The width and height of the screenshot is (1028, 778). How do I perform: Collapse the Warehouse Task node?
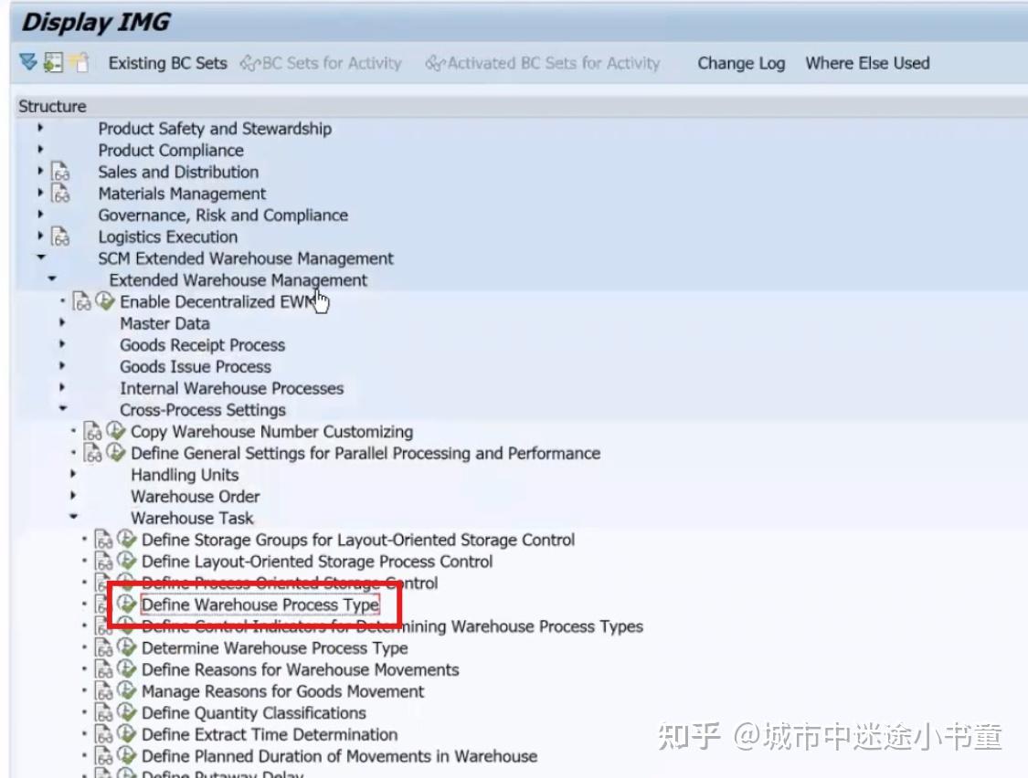click(x=73, y=517)
